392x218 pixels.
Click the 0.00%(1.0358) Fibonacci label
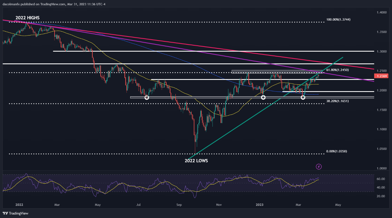pyautogui.click(x=336, y=152)
